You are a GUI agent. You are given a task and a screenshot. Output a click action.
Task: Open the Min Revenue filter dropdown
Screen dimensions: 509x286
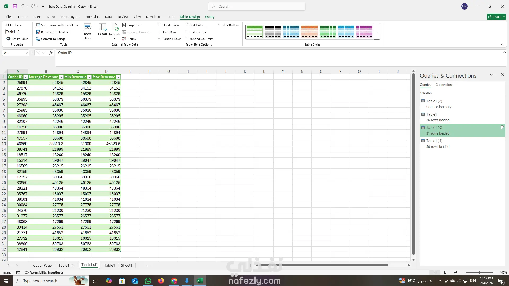[x=89, y=77]
